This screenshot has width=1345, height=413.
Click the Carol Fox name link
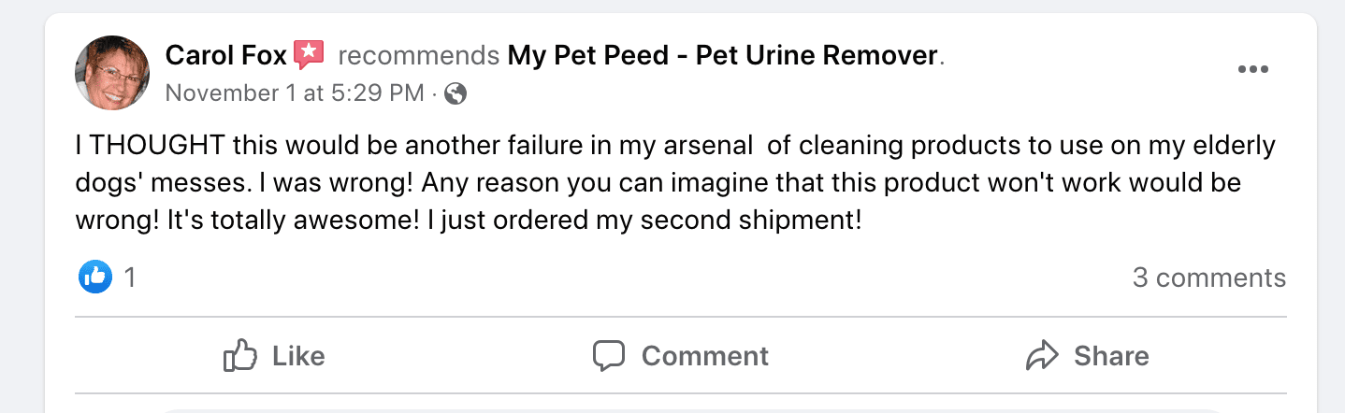(x=225, y=56)
